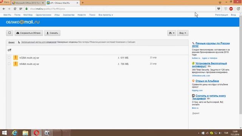Screen dimensions: 242x136
Task: Click download icon next to 706 МБ
Action: point(118,64)
